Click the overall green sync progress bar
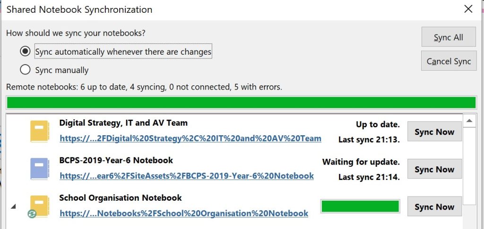Screen dimensions: 484x229 [241, 103]
